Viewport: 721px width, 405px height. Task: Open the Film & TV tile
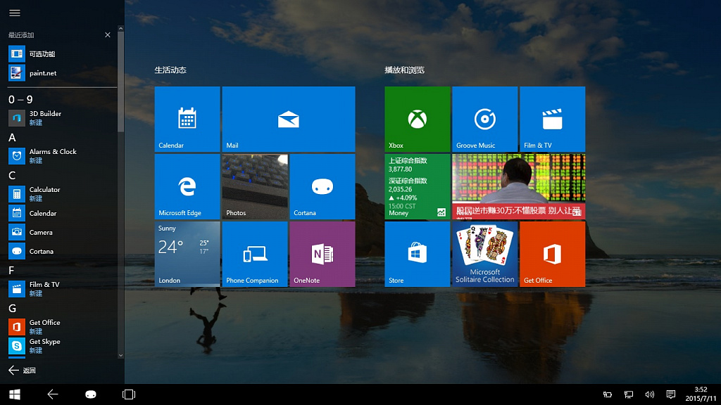[x=552, y=119]
